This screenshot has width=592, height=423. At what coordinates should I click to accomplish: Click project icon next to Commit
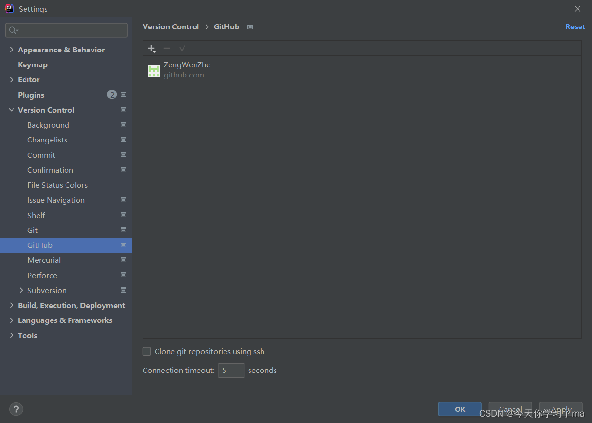point(124,155)
